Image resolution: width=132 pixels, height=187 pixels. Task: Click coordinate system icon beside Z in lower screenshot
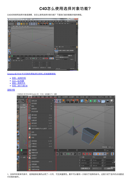coord(63,101)
